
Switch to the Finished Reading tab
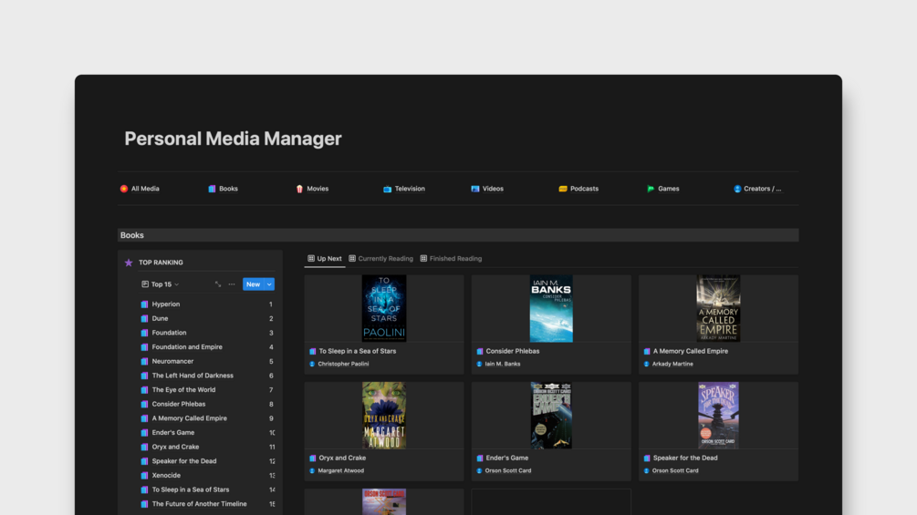point(451,259)
